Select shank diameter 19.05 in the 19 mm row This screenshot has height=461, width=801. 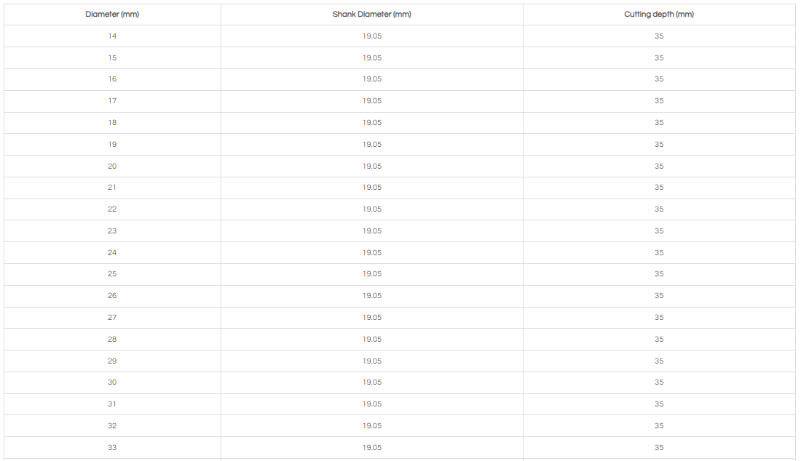[x=371, y=145]
